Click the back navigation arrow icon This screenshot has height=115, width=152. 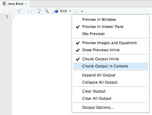click(5, 11)
